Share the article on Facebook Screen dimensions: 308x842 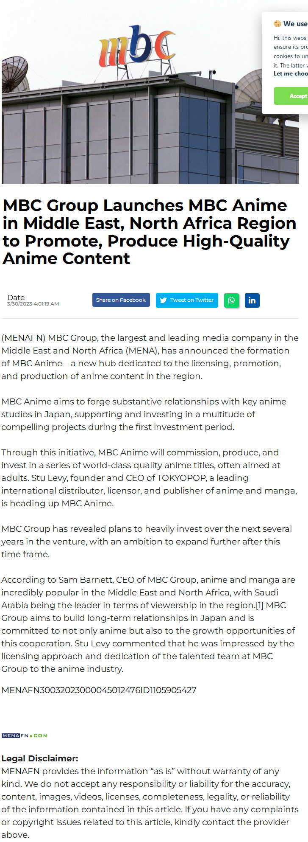[x=121, y=300]
